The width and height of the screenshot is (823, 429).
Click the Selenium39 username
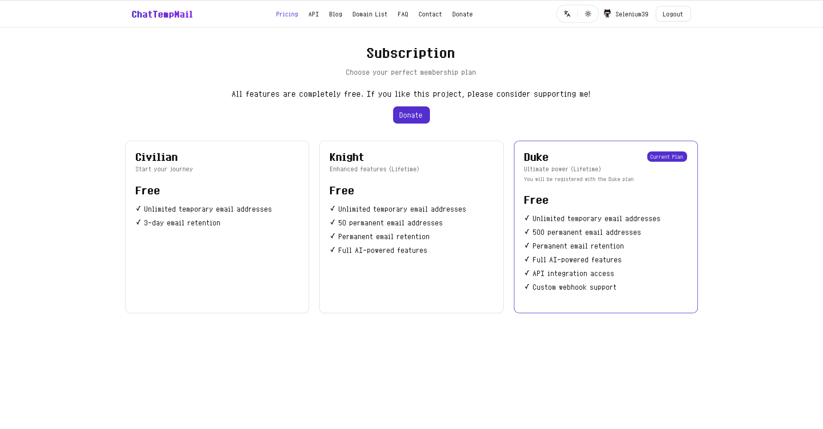click(631, 14)
